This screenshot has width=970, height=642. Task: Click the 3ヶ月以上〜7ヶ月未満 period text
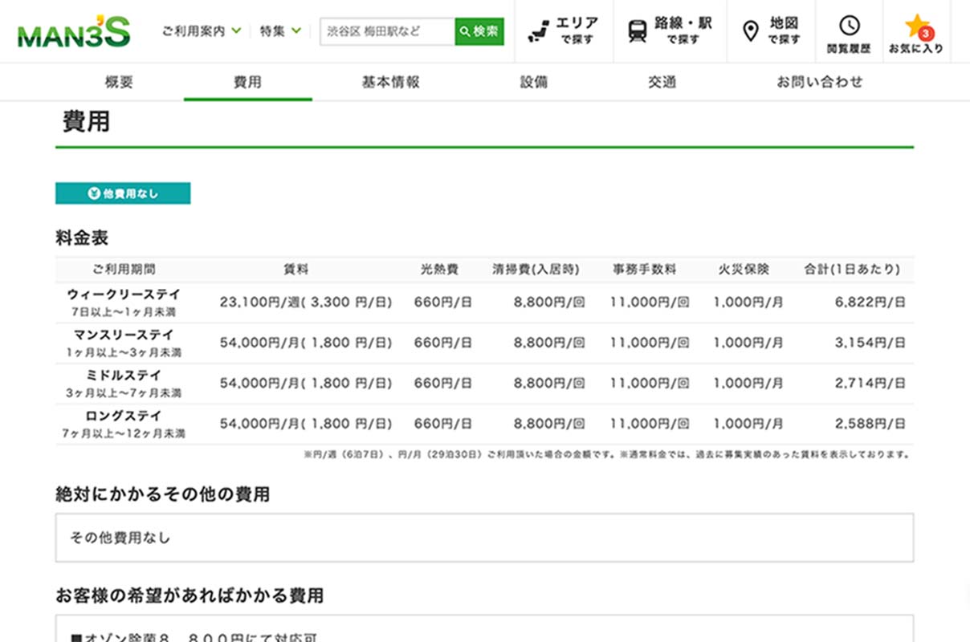point(124,393)
